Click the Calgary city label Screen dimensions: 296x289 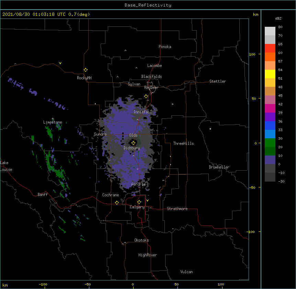click(x=137, y=207)
